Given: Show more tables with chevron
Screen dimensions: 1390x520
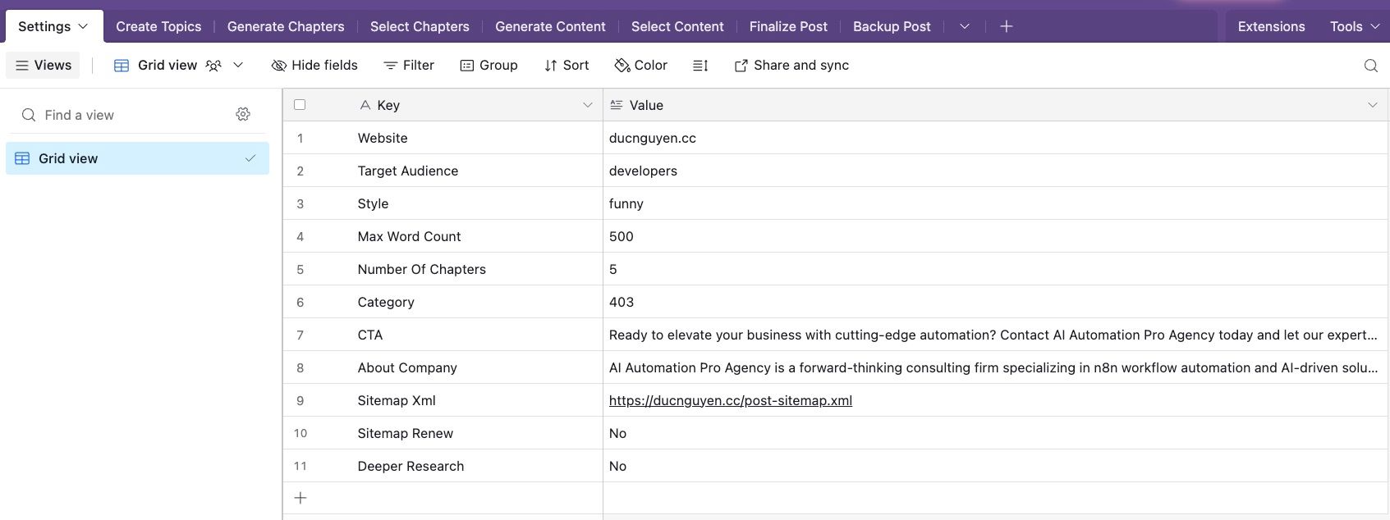Looking at the screenshot, I should pos(965,26).
